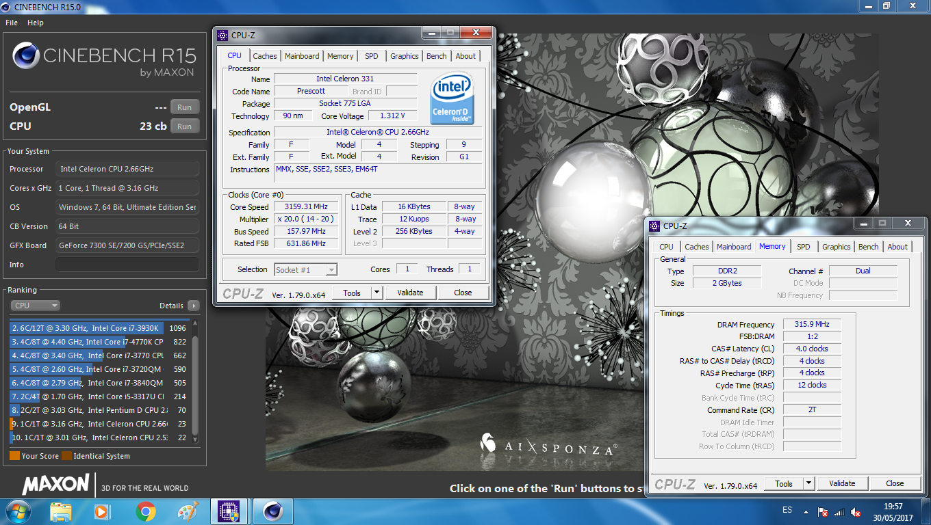Image resolution: width=931 pixels, height=525 pixels.
Task: Click Validate in CPU-Z Memory window
Action: pyautogui.click(x=842, y=483)
